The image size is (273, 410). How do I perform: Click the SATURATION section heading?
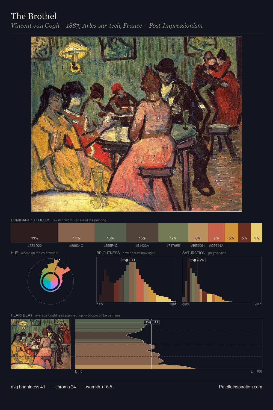point(194,253)
